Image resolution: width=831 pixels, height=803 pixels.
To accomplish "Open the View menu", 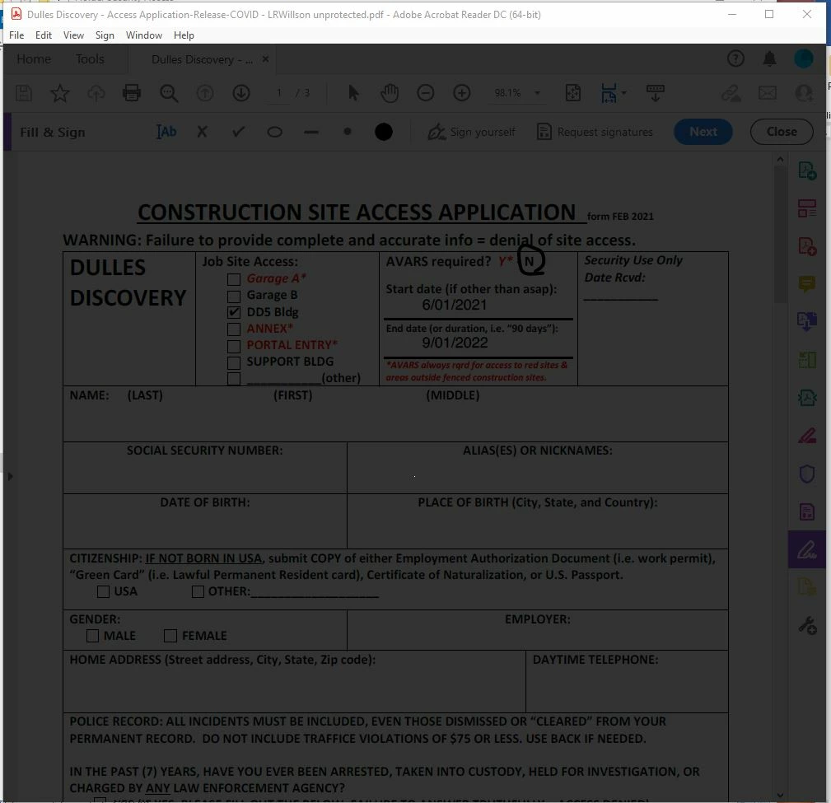I will (x=73, y=35).
